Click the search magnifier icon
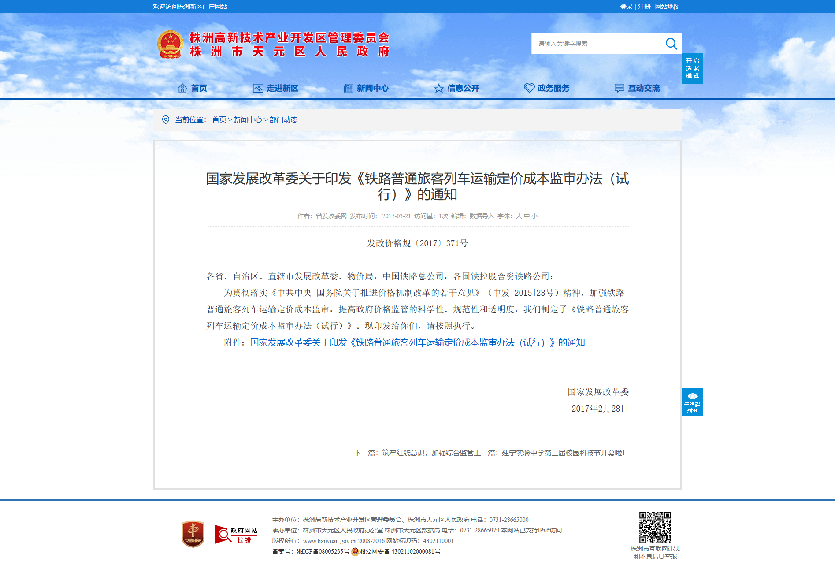The width and height of the screenshot is (835, 569). click(671, 44)
